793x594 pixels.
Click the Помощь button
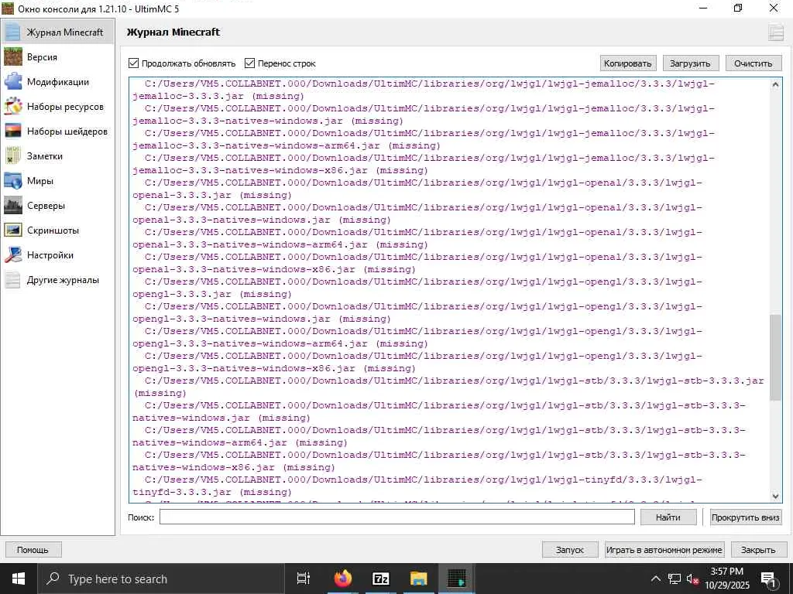pos(33,550)
